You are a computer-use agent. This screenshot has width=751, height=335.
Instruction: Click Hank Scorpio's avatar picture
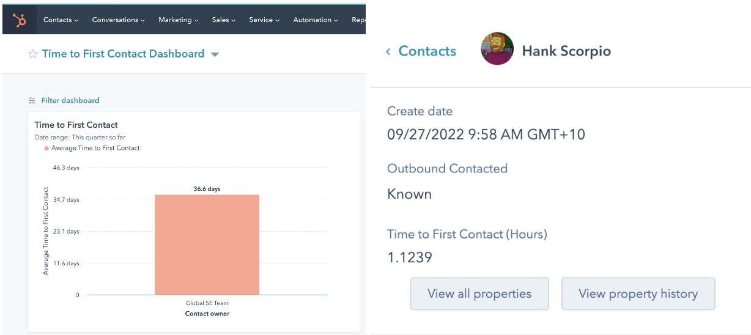[497, 50]
